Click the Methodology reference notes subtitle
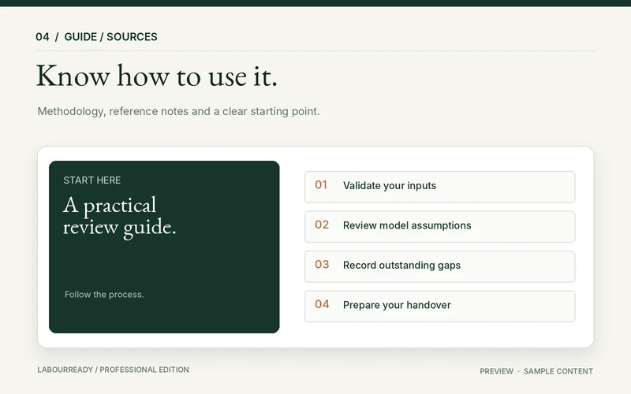Image resolution: width=631 pixels, height=394 pixels. point(179,111)
